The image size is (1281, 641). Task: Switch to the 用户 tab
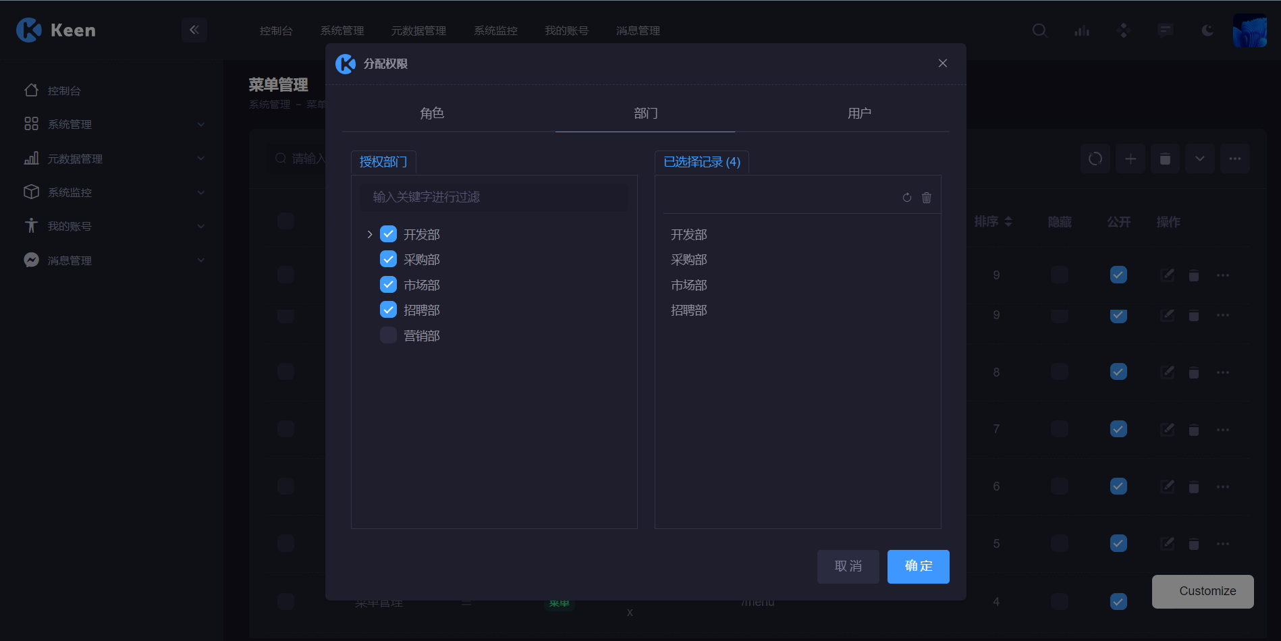(x=859, y=113)
